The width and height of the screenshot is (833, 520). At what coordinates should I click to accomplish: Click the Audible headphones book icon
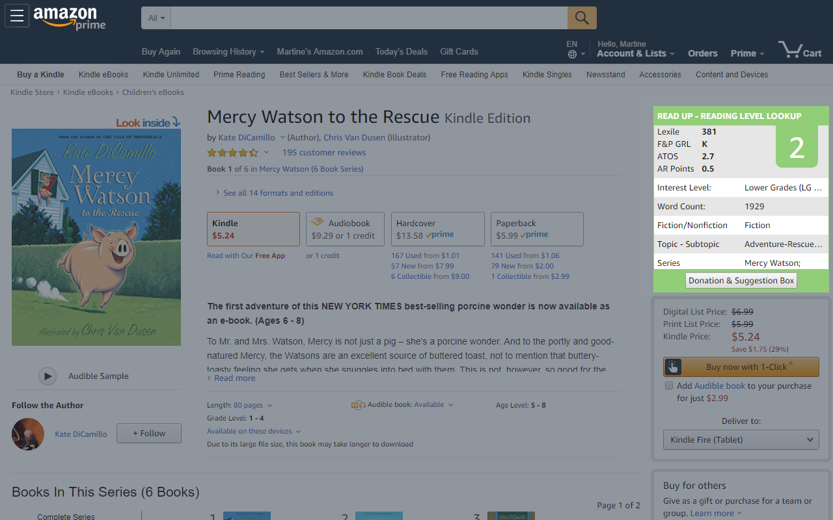(x=358, y=405)
